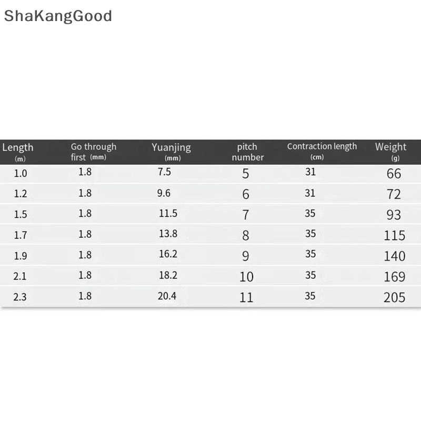Click the weight value 205
Viewport: 421px width, 421px height.
394,297
